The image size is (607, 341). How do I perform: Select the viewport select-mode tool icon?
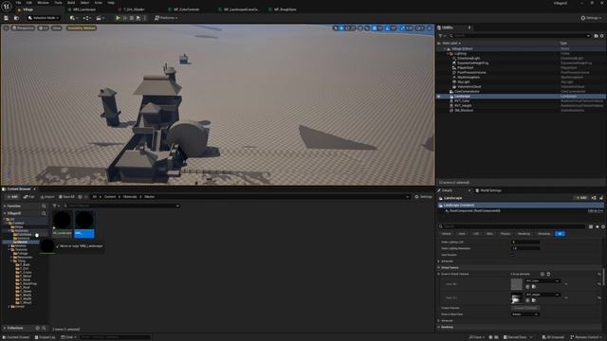(x=335, y=28)
